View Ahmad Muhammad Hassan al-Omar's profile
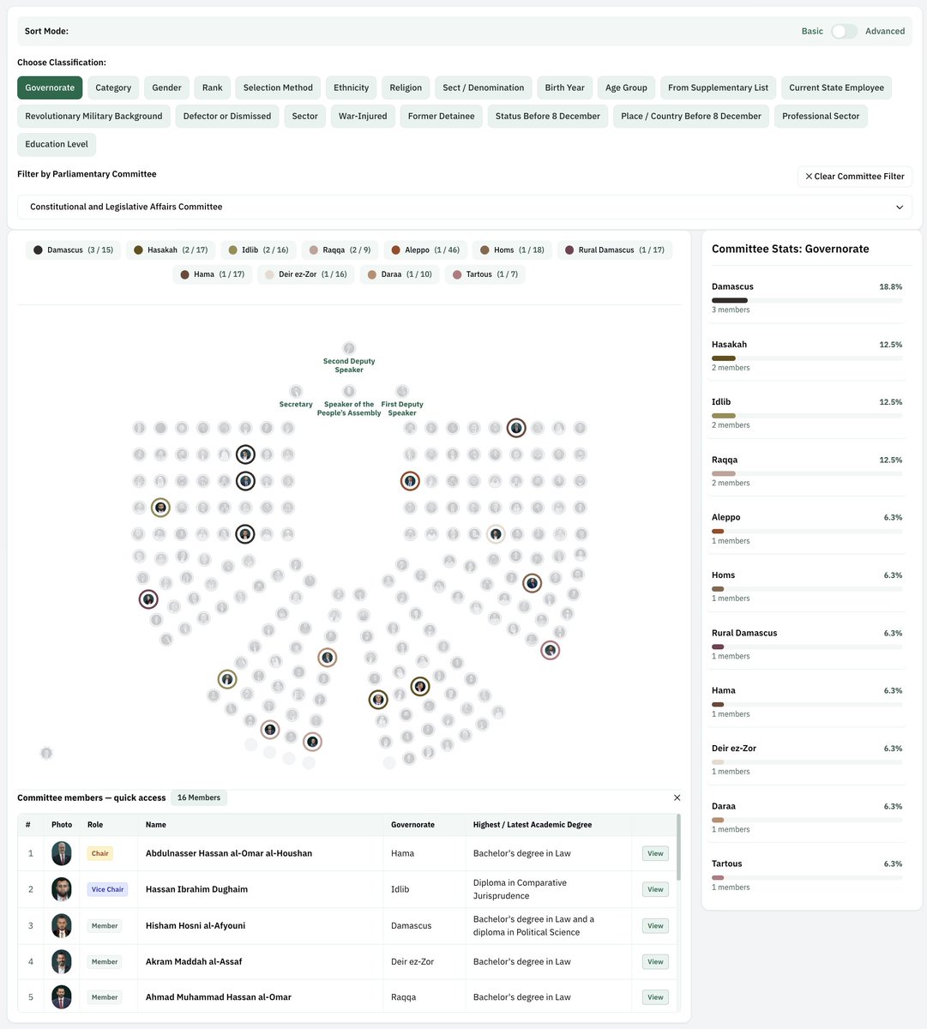The height and width of the screenshot is (1029, 927). (655, 997)
